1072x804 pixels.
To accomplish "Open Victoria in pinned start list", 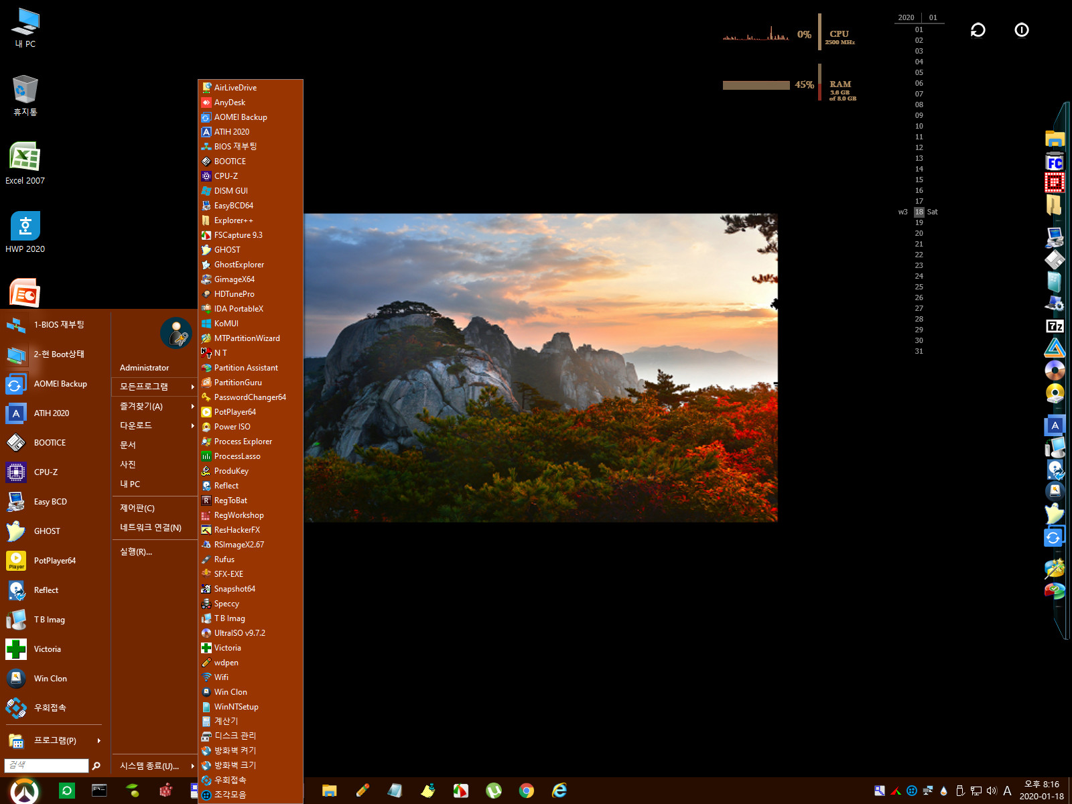I will click(x=54, y=649).
